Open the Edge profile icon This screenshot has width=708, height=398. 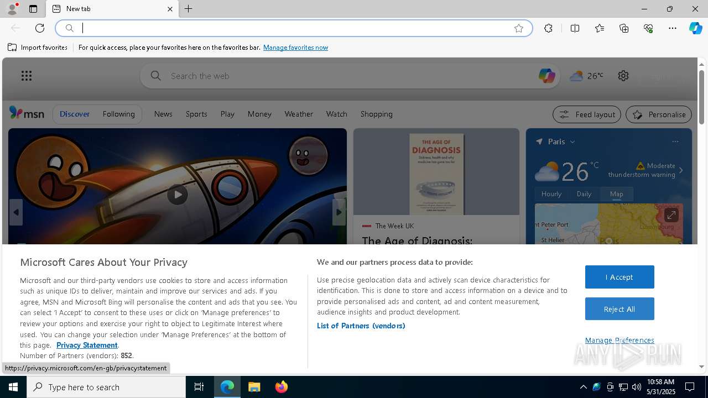click(12, 9)
